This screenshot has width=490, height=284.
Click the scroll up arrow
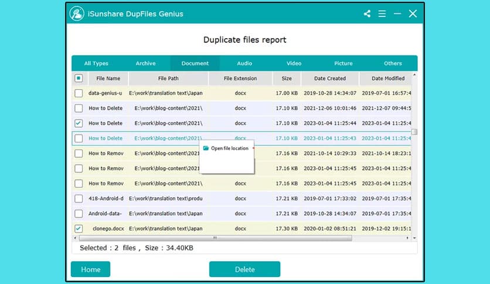(414, 75)
